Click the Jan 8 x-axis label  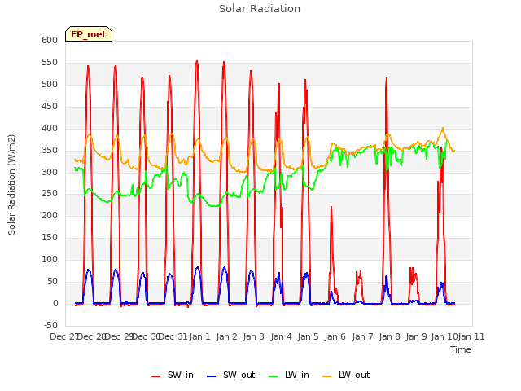[x=389, y=336]
